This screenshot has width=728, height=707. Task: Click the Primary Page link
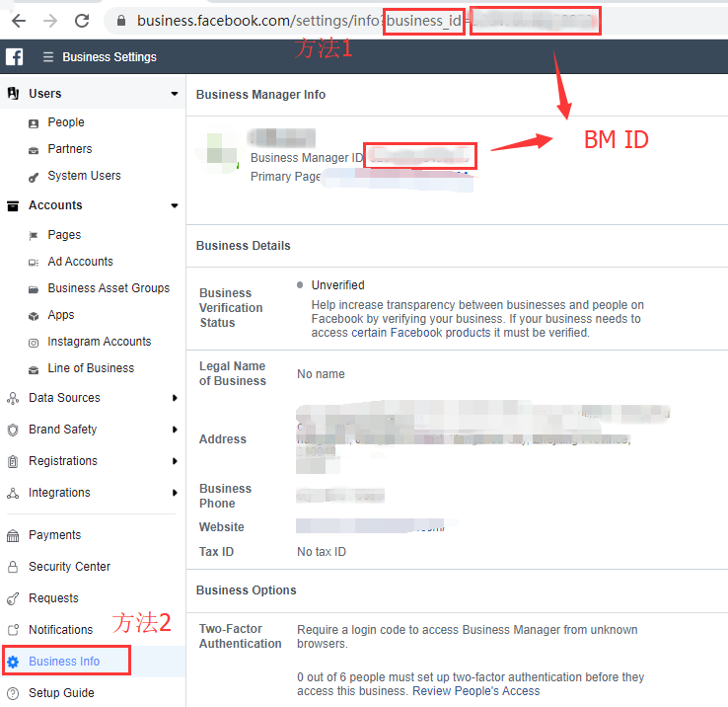click(x=400, y=179)
